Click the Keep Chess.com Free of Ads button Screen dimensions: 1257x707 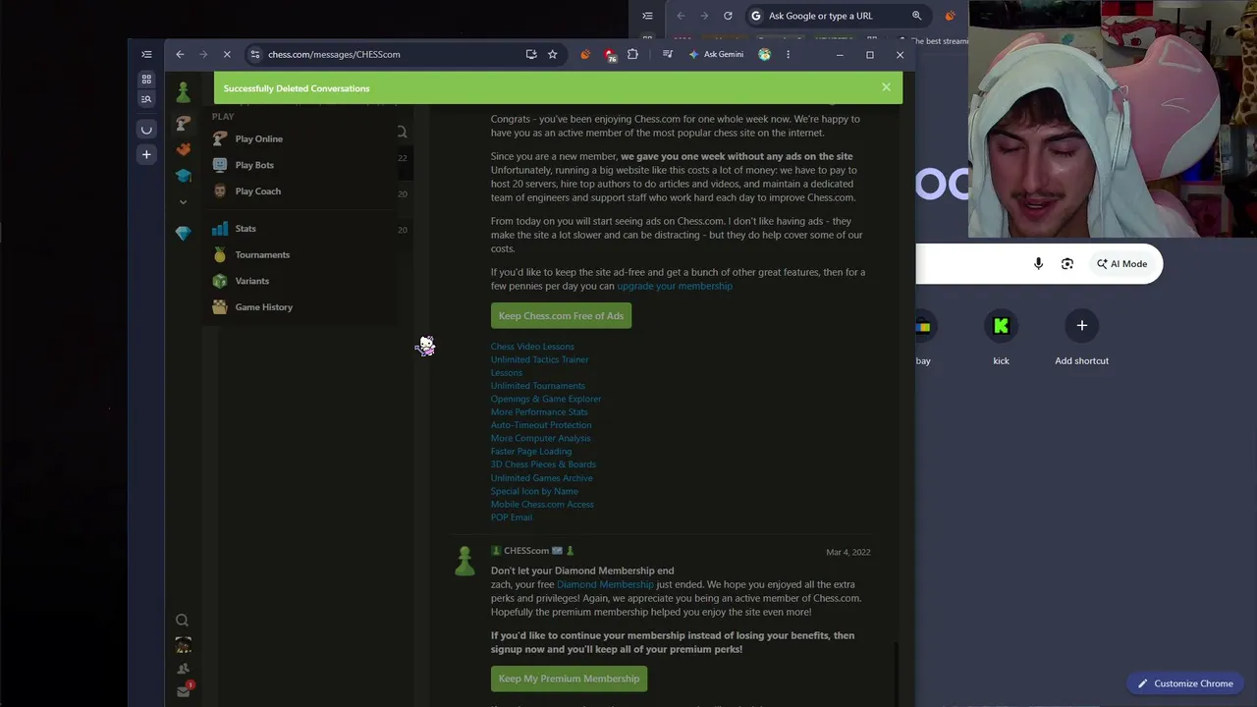[x=561, y=316]
